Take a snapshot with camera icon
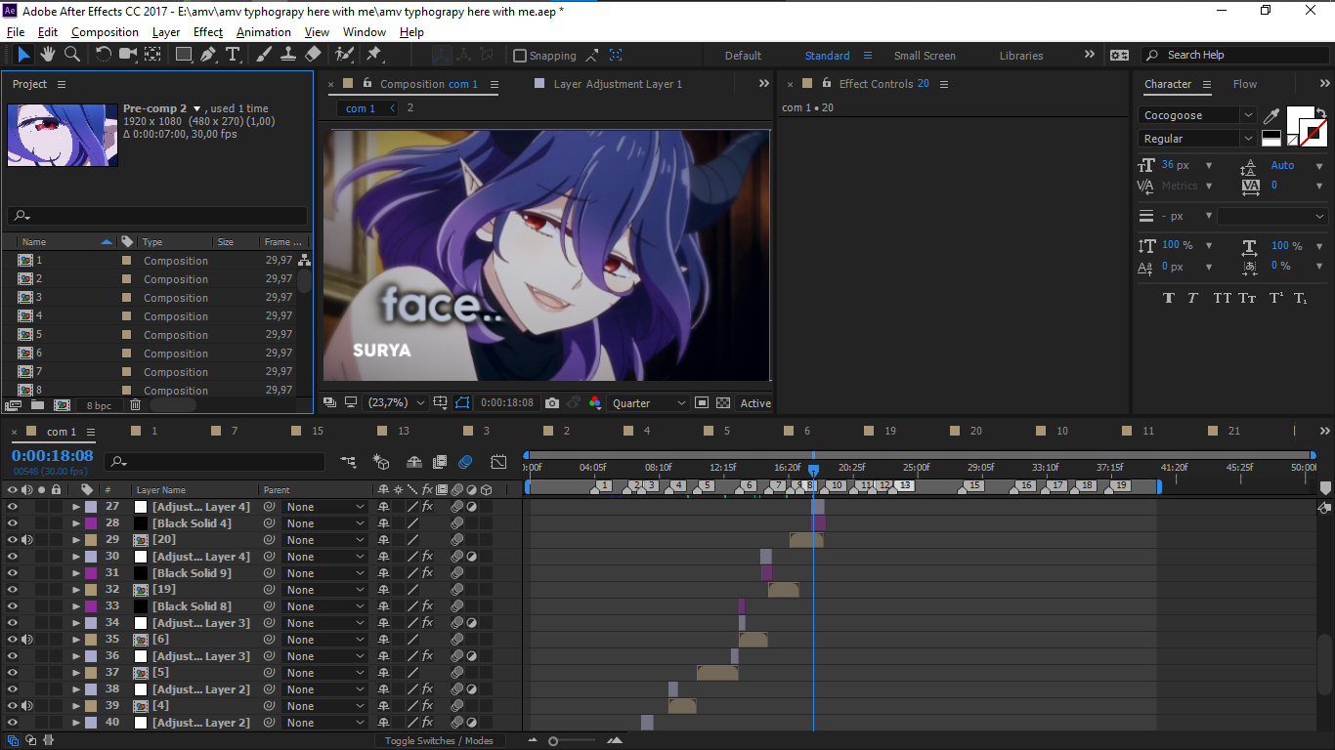This screenshot has width=1335, height=750. (x=552, y=402)
